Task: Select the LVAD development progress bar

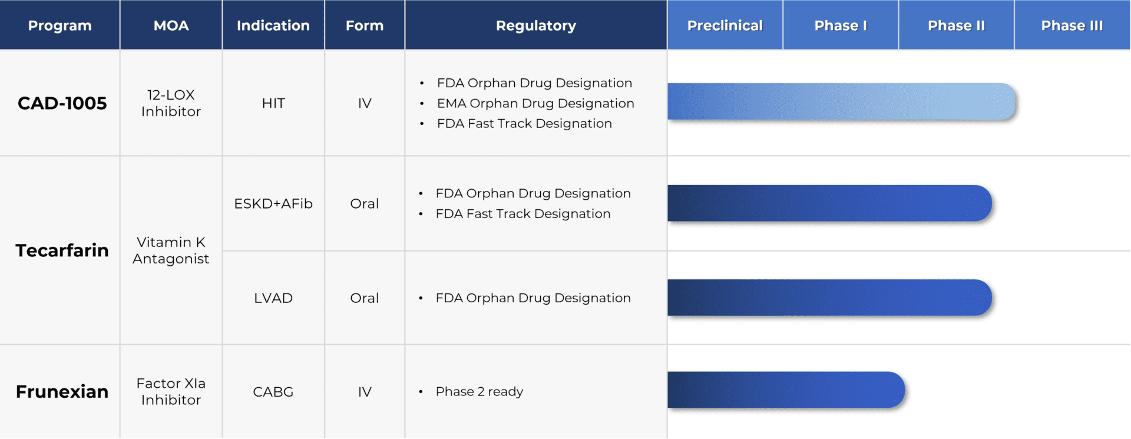Action: click(829, 298)
